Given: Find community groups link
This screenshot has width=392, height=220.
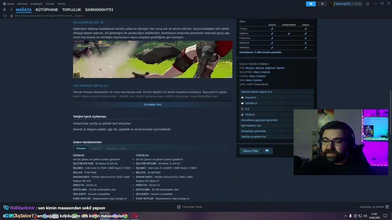Looking at the screenshot, I should tap(266, 137).
